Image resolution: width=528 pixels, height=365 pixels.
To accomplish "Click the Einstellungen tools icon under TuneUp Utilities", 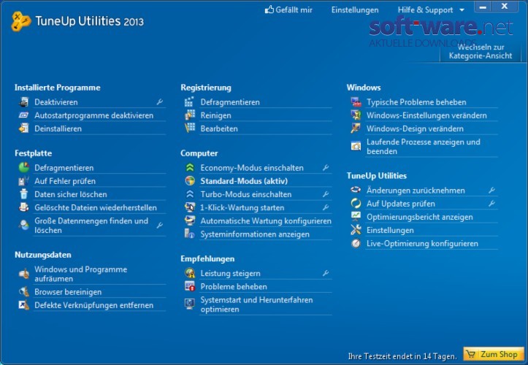I will 356,230.
